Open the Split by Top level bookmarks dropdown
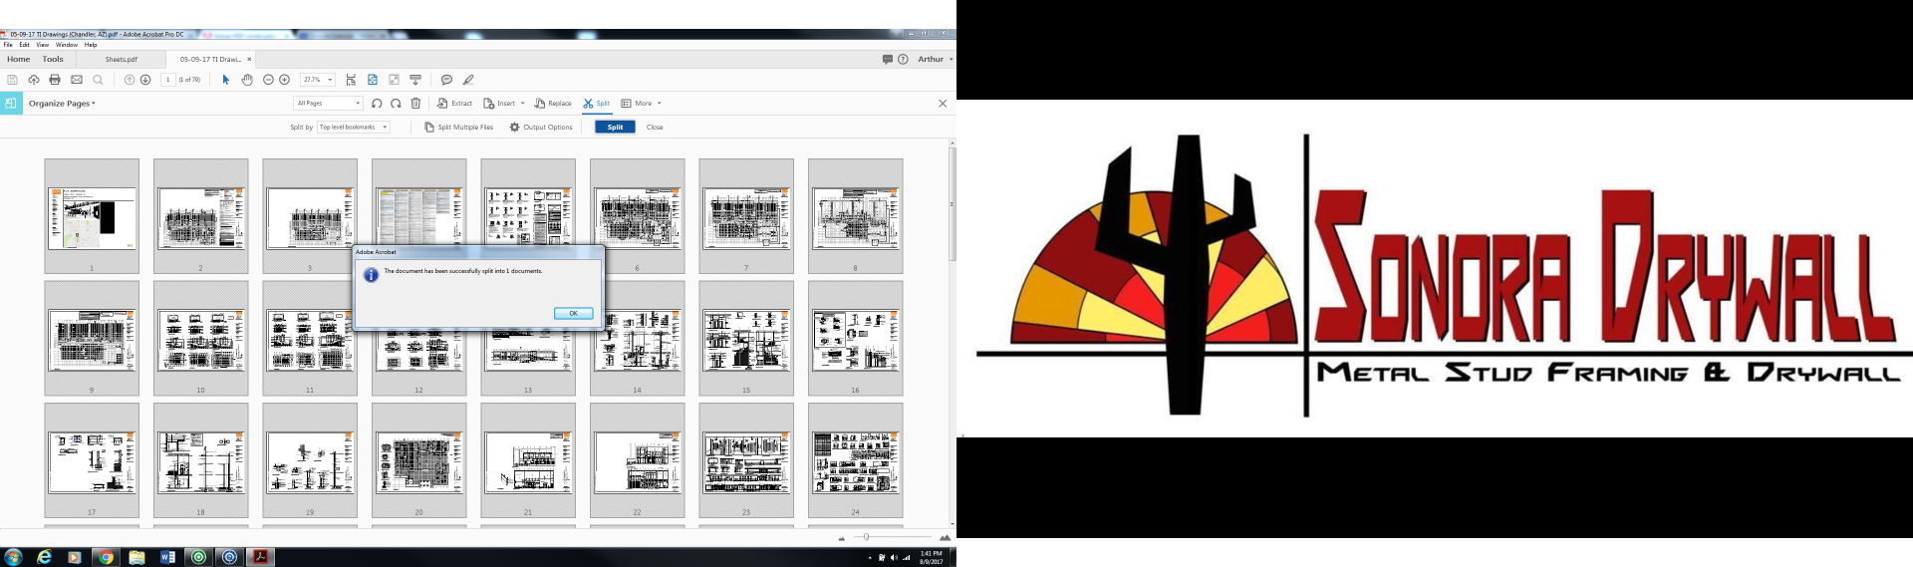Viewport: 1913px width, 567px height. (354, 128)
